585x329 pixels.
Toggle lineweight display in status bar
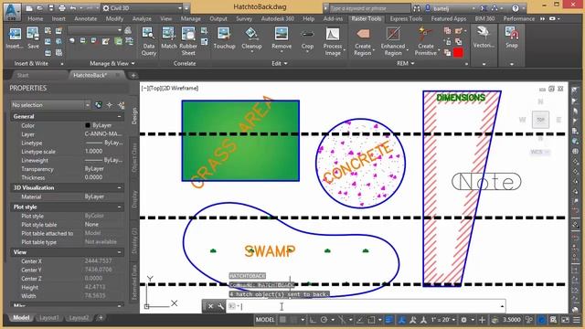tap(389, 320)
